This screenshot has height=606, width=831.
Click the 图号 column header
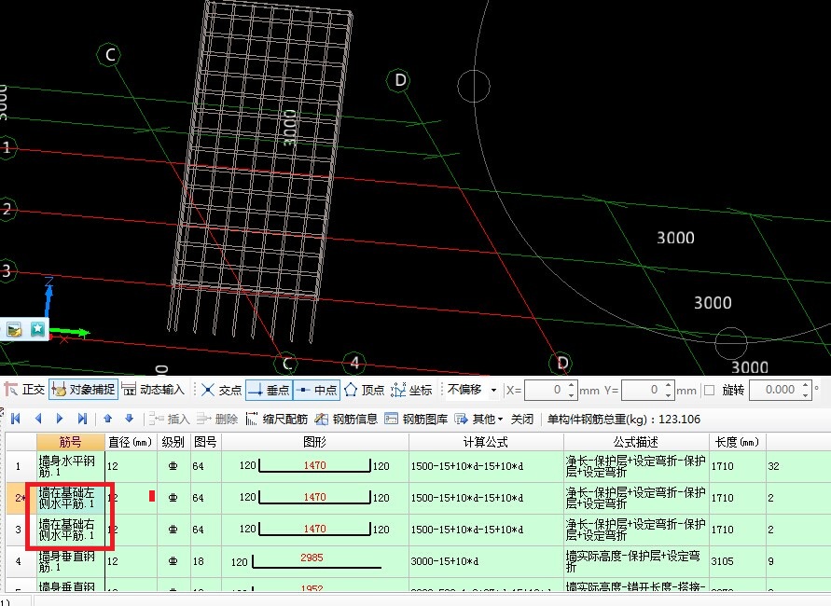(205, 442)
